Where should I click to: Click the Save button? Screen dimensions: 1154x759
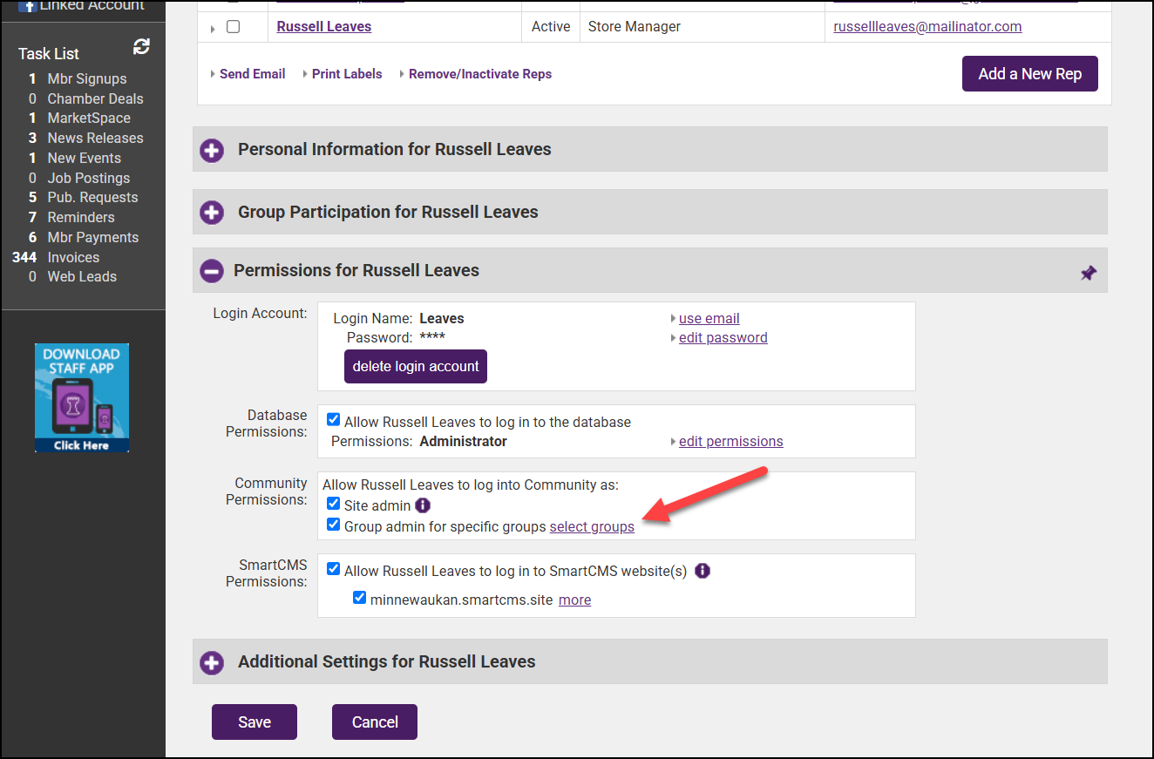click(x=255, y=722)
